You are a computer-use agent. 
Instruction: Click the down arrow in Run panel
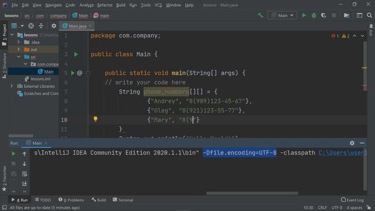[x=25, y=164]
